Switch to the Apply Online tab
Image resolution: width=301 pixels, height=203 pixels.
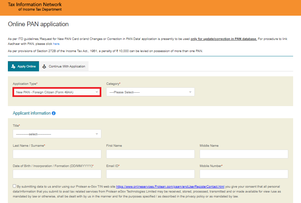[x=23, y=66]
